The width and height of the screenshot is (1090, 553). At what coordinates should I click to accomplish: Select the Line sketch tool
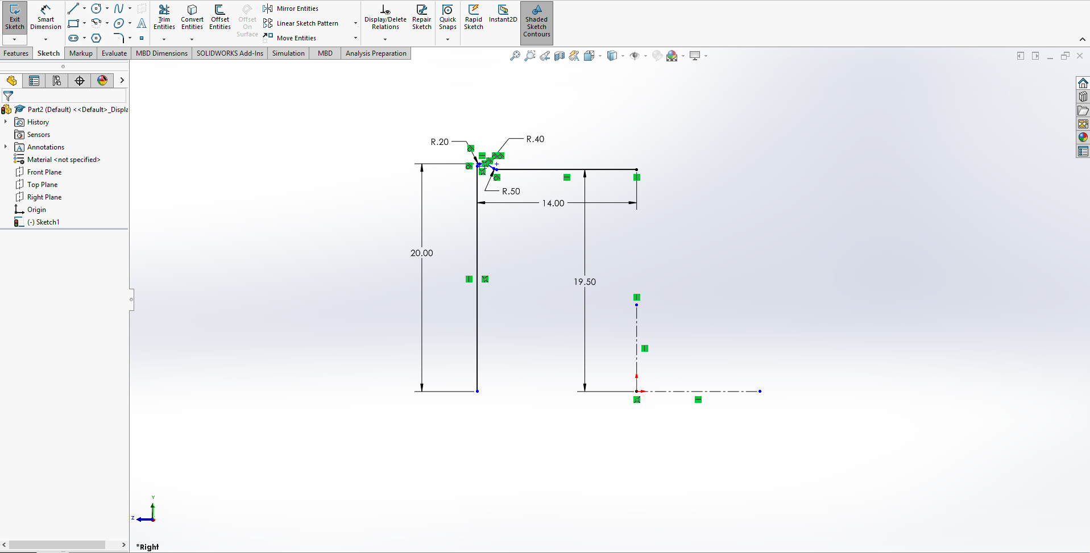(x=73, y=9)
